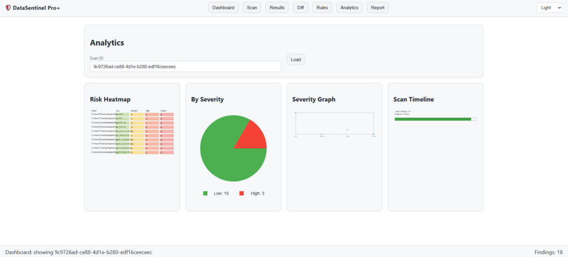568x257 pixels.
Task: Select the Analytics tab
Action: pos(349,7)
